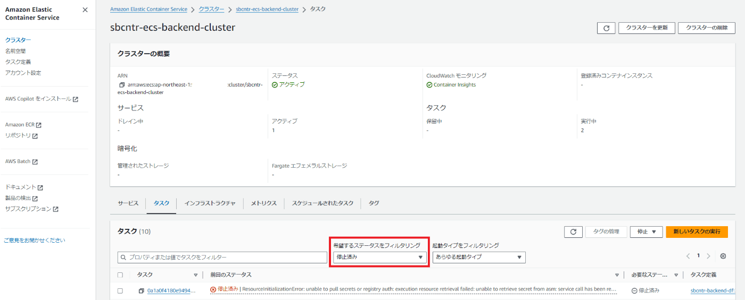
Task: Sort by 必要なステータス column arrow
Action: [676, 275]
